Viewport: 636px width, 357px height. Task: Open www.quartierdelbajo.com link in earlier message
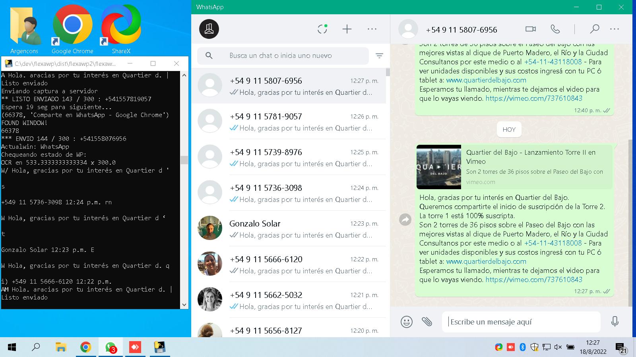[x=486, y=80]
